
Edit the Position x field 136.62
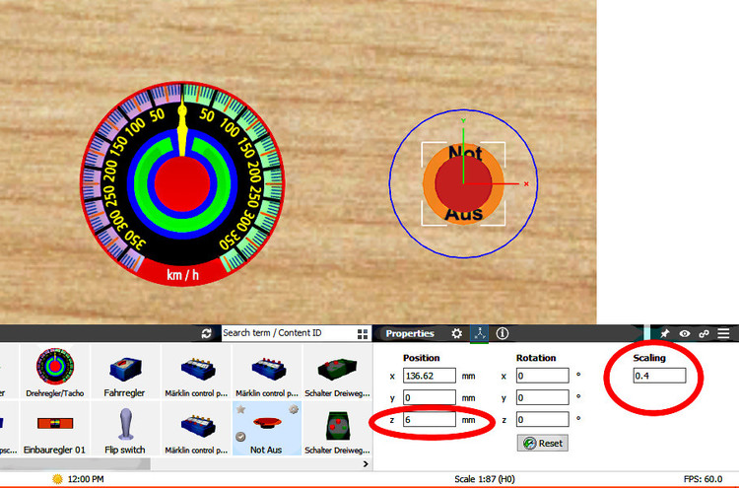point(430,376)
